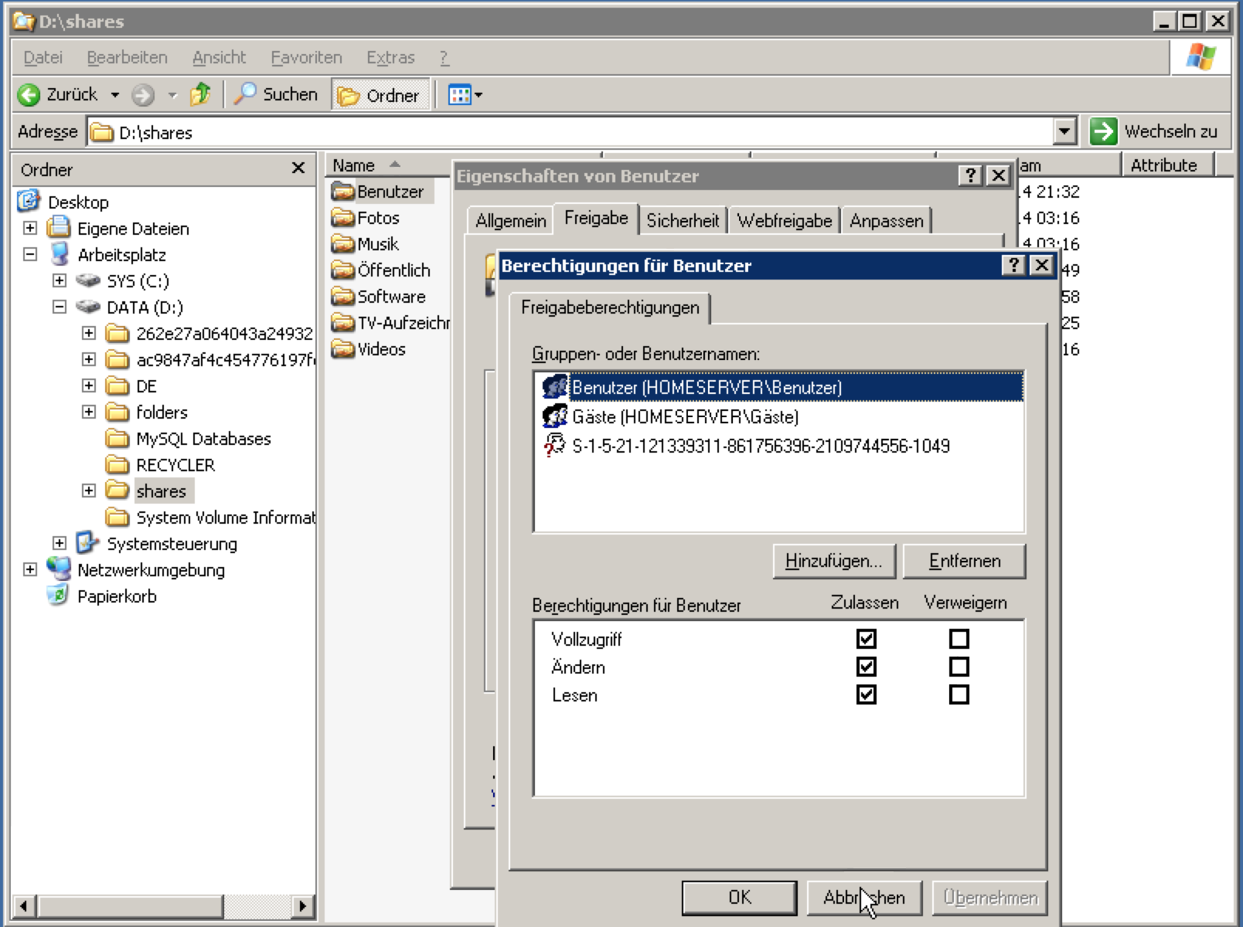Image resolution: width=1243 pixels, height=927 pixels.
Task: Expand the SYS (C:) drive node
Action: coord(60,280)
